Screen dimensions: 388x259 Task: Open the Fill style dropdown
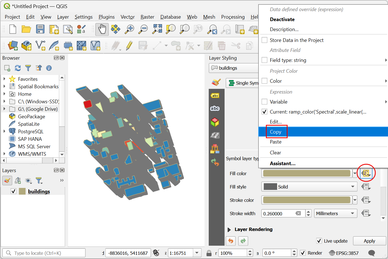[x=309, y=187]
